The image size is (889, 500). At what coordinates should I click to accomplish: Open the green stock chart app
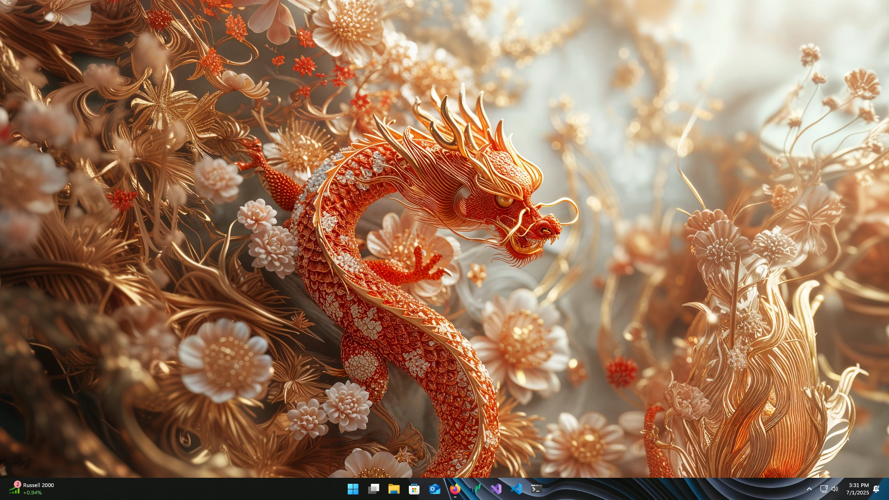pos(476,489)
